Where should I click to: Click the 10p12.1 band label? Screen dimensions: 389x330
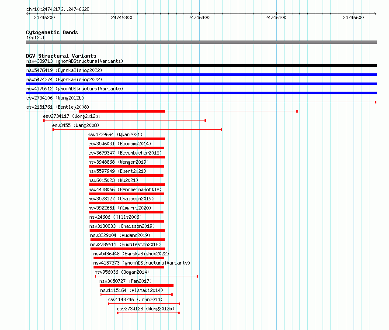point(35,38)
